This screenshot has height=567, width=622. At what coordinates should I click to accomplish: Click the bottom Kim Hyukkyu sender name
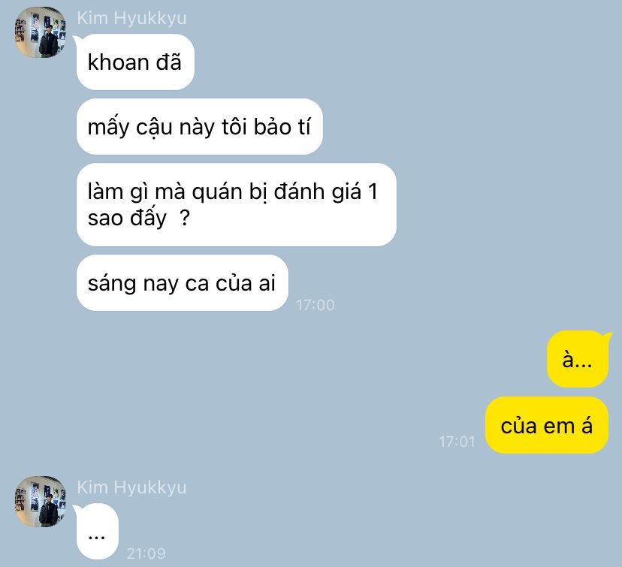pos(131,487)
